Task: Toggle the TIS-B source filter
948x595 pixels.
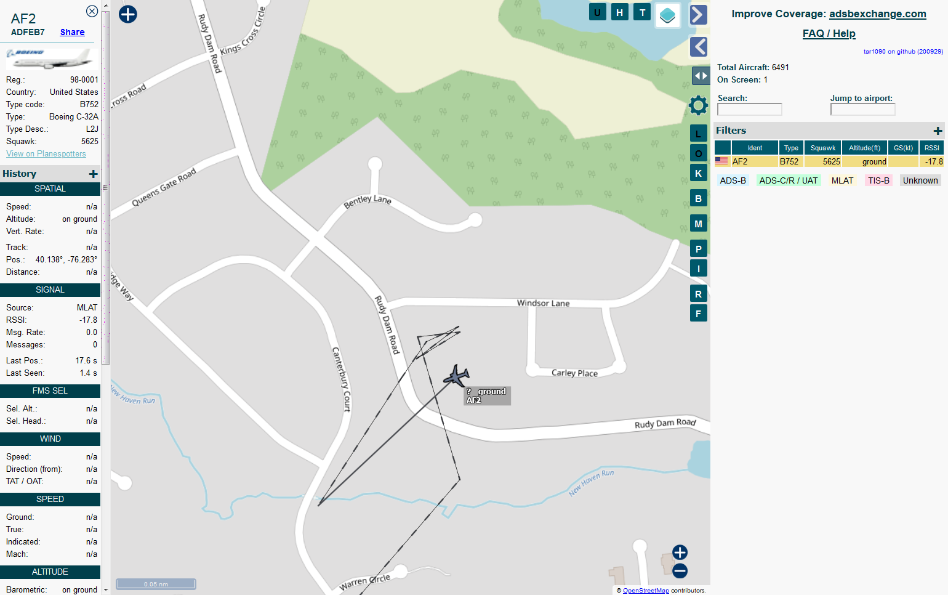Action: [x=878, y=180]
